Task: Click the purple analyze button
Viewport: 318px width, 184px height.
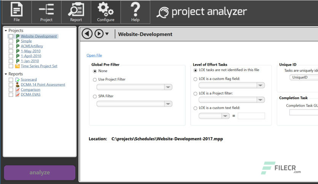Action: tap(40, 173)
